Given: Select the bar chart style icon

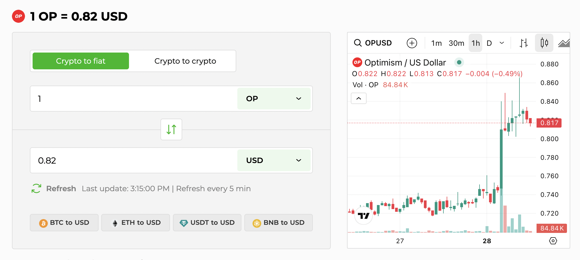Looking at the screenshot, I should (x=524, y=43).
